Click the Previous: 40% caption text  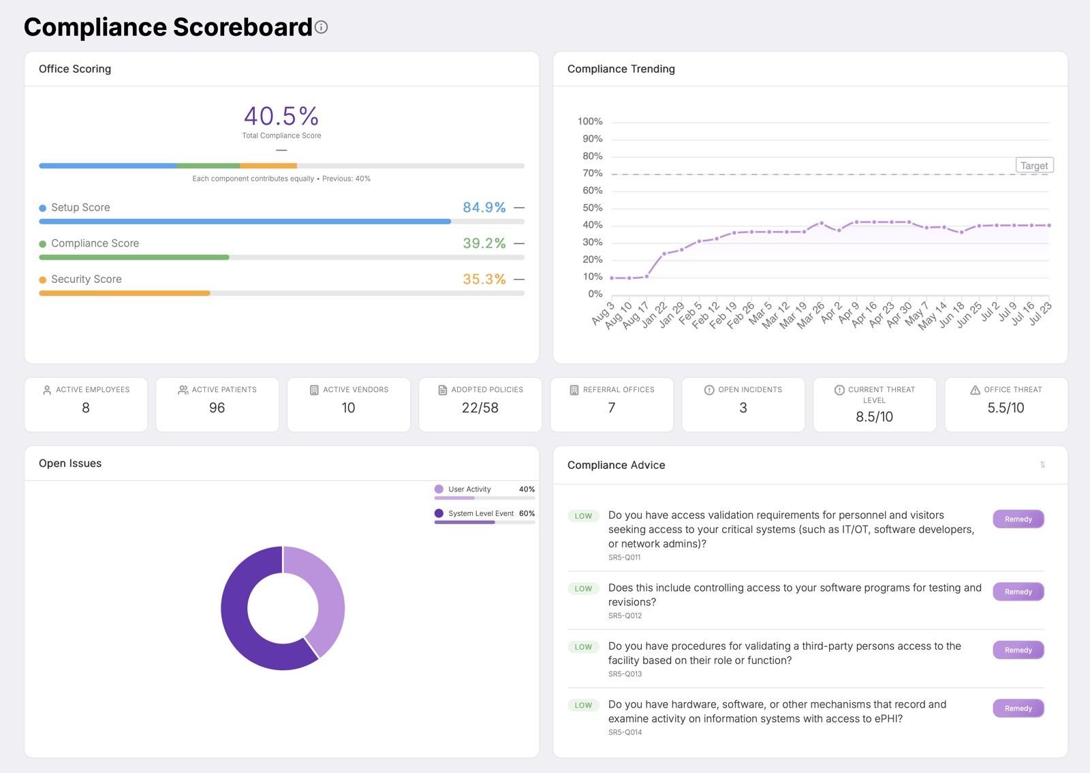click(x=347, y=179)
